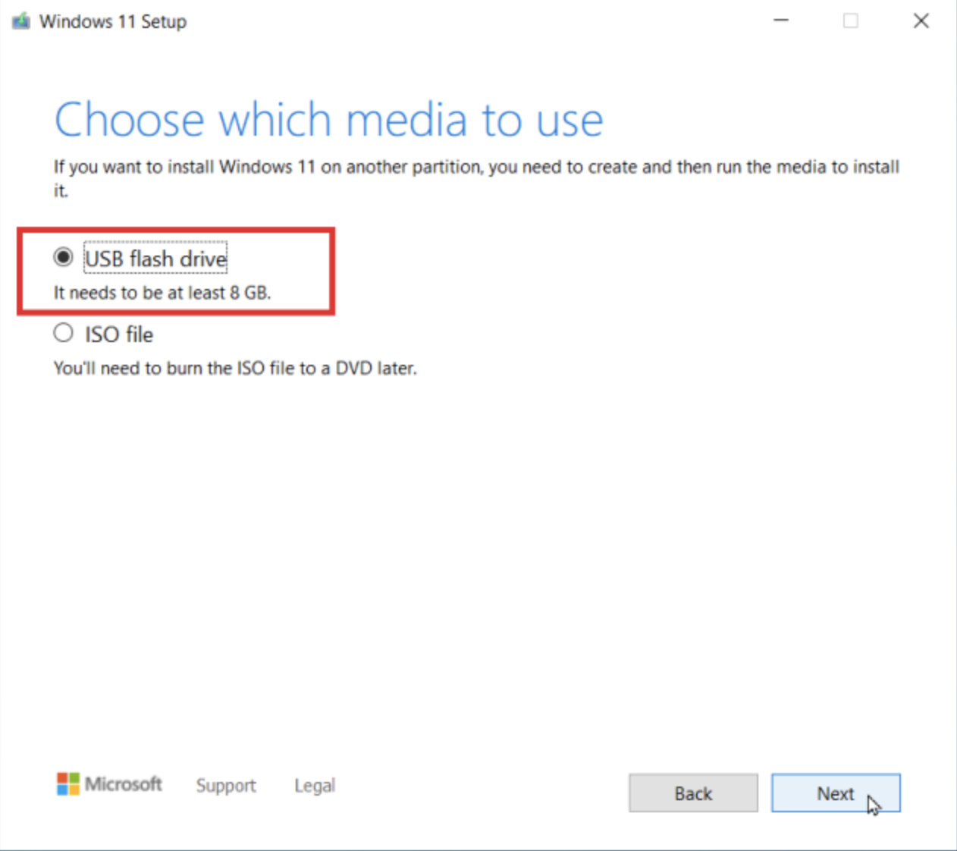Click the 'Choose which media to use' heading

(329, 120)
